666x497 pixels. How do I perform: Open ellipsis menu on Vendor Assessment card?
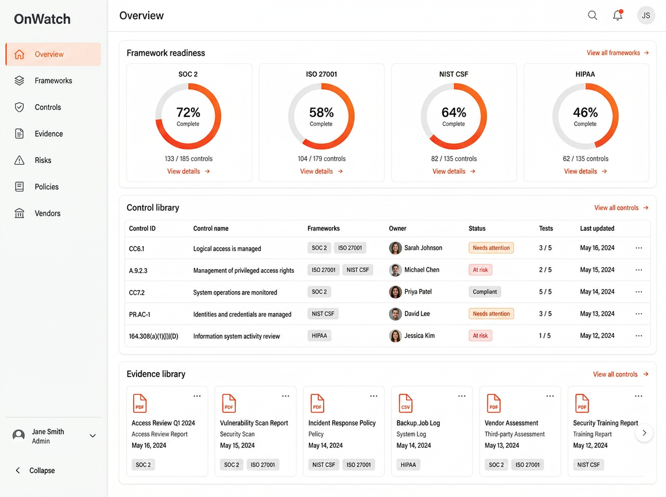tap(550, 396)
